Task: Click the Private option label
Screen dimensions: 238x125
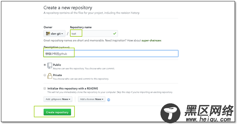Action: (57, 75)
